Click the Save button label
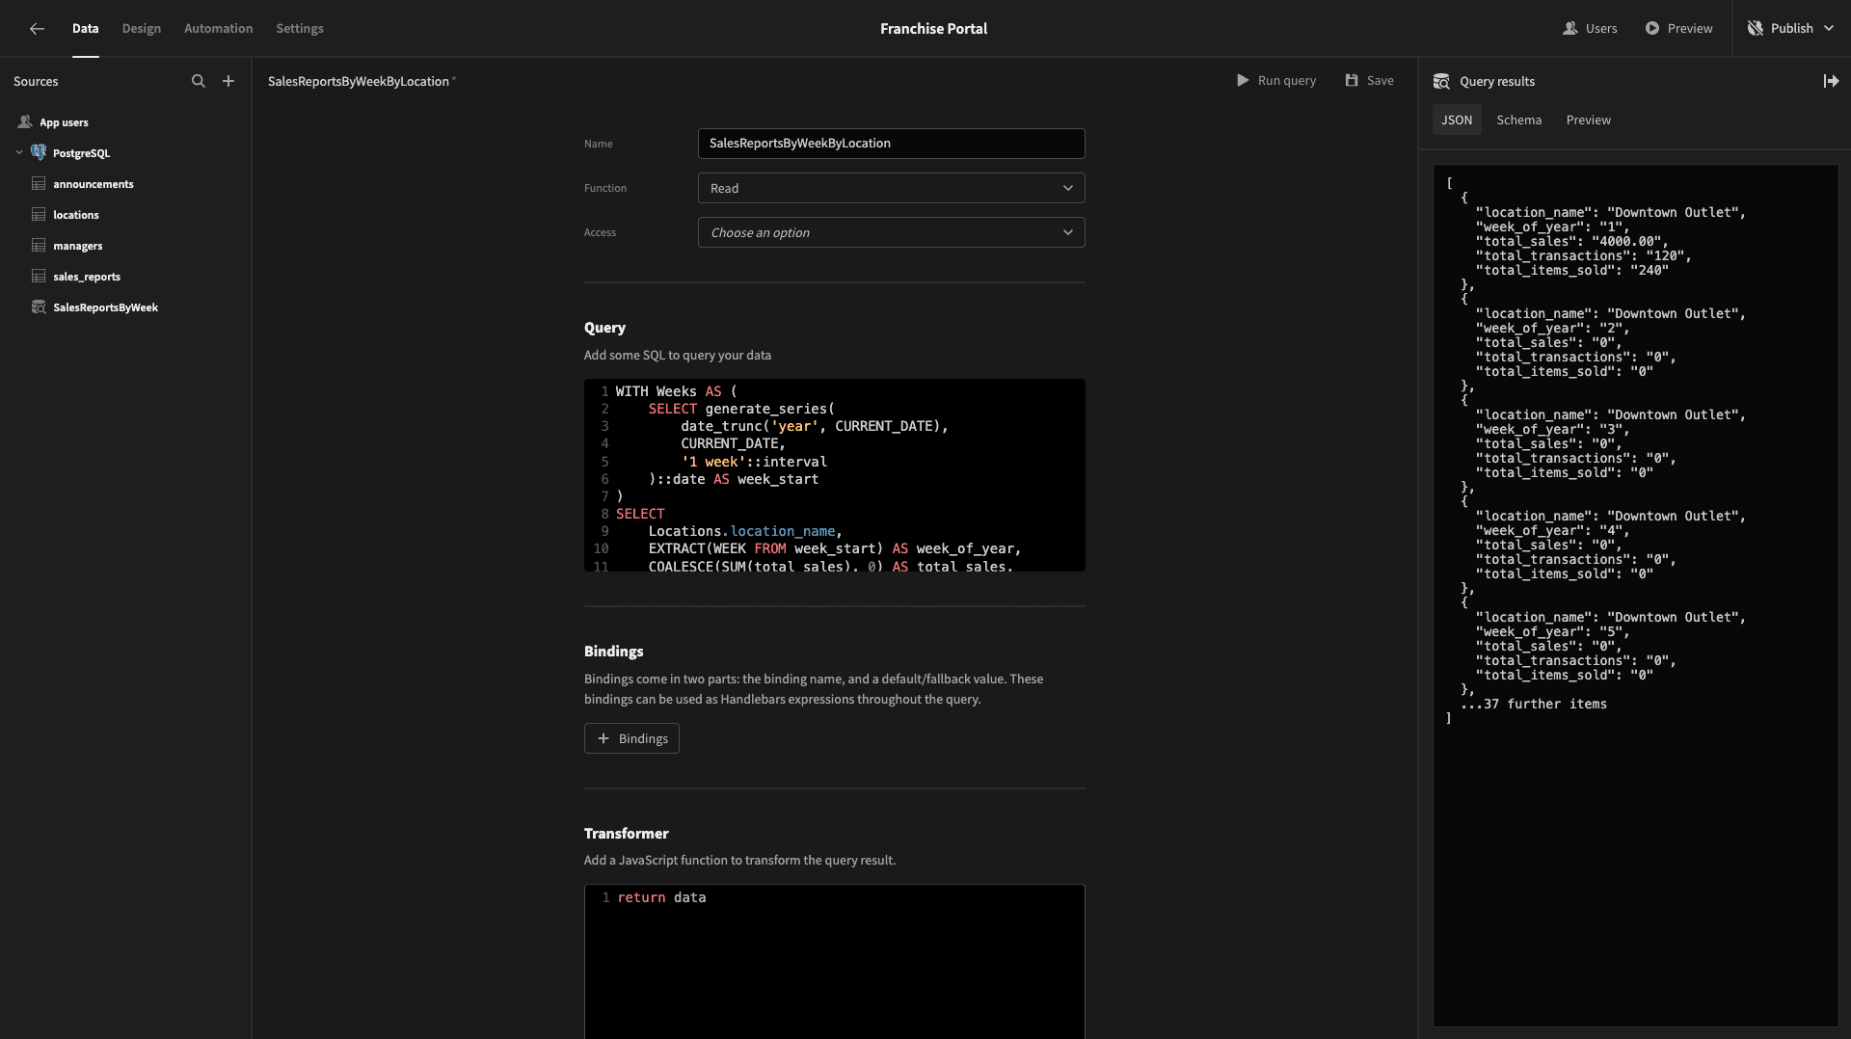 [1381, 80]
